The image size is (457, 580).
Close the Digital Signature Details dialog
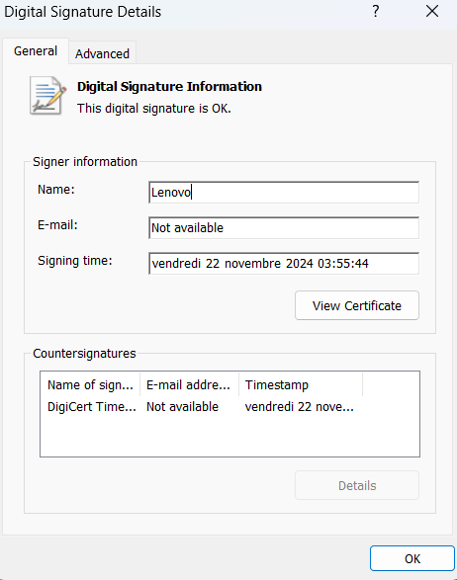click(x=432, y=12)
